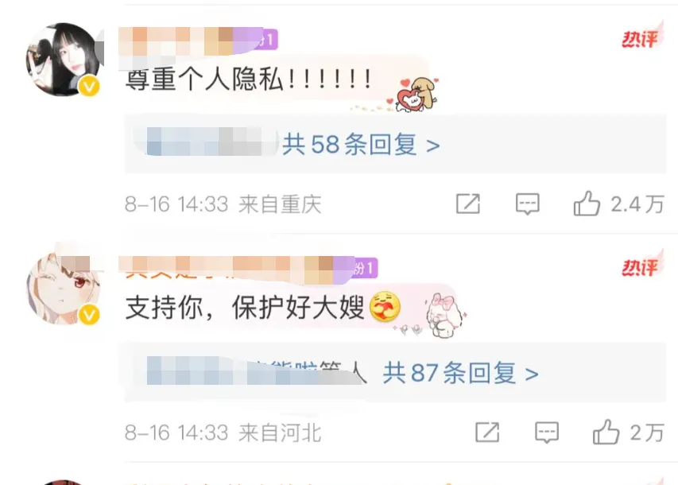Expand the 共58条回复 replies
The image size is (678, 485).
click(361, 145)
